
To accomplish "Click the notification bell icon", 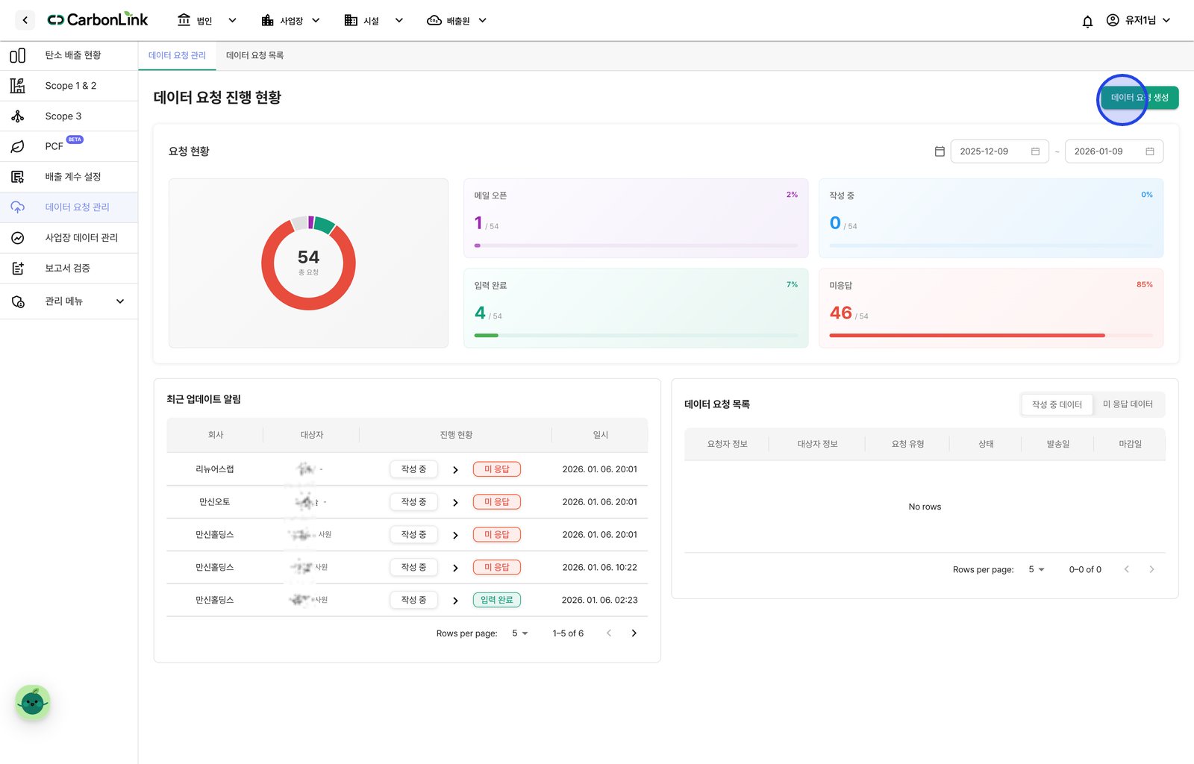I will click(x=1087, y=21).
